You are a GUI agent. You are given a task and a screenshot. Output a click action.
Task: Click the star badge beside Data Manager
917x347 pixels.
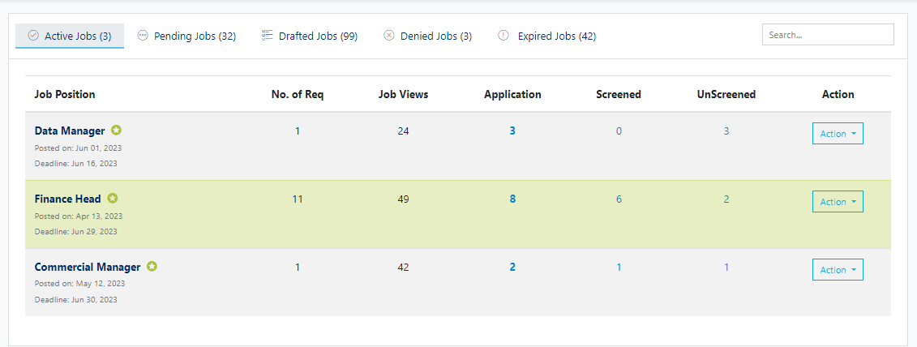[x=117, y=131]
